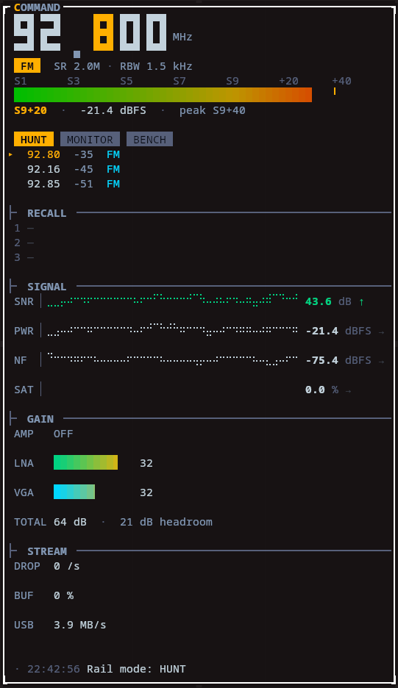Viewport: 398px width, 688px height.
Task: Choose recall memory slot 2
Action: coord(24,243)
